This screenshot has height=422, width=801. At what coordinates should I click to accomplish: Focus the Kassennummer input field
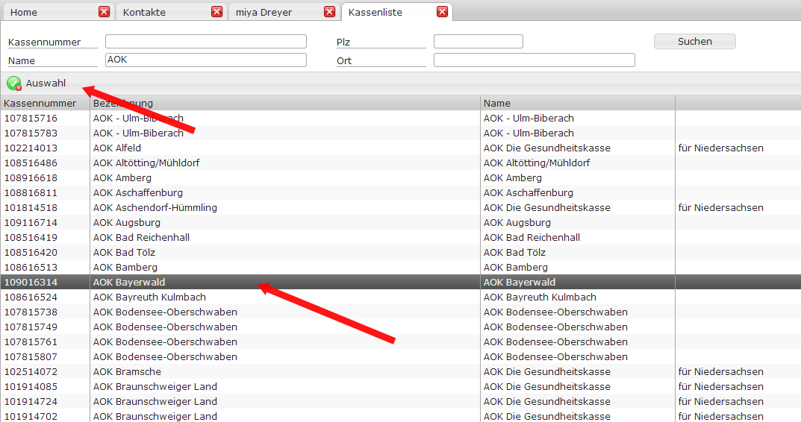[x=206, y=41]
